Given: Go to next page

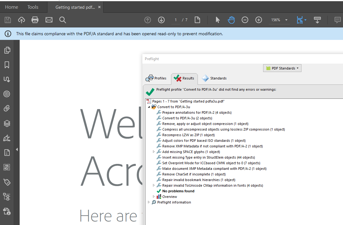Looking at the screenshot, I should point(161,20).
